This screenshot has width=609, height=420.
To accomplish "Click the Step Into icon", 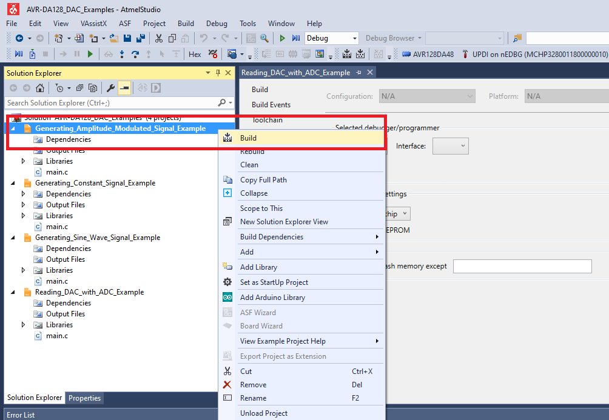I will 122,54.
